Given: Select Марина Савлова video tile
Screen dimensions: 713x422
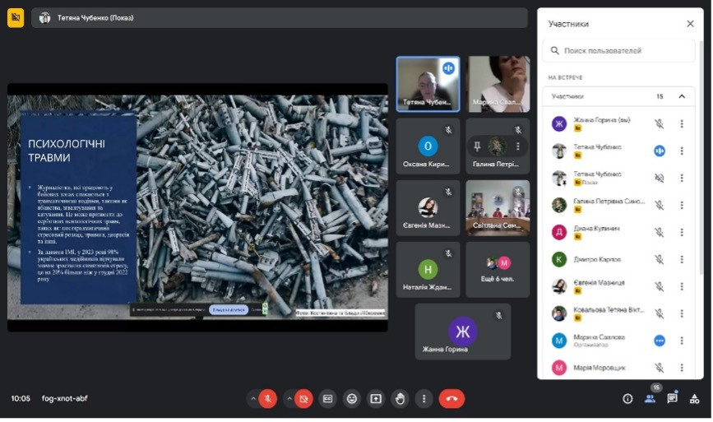Looking at the screenshot, I should click(499, 84).
